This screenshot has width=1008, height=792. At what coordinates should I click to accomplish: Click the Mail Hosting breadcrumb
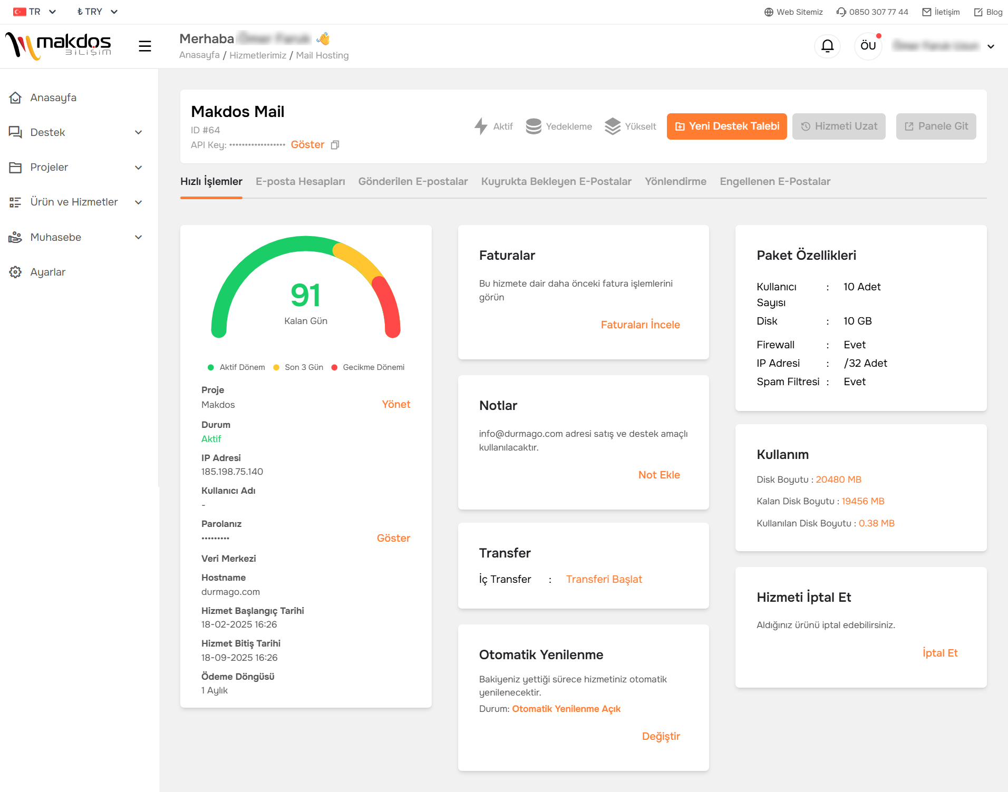click(322, 55)
